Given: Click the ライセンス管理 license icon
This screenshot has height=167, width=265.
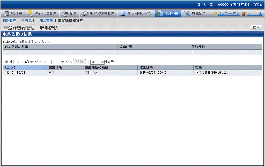Looking at the screenshot, I should click(x=31, y=13).
